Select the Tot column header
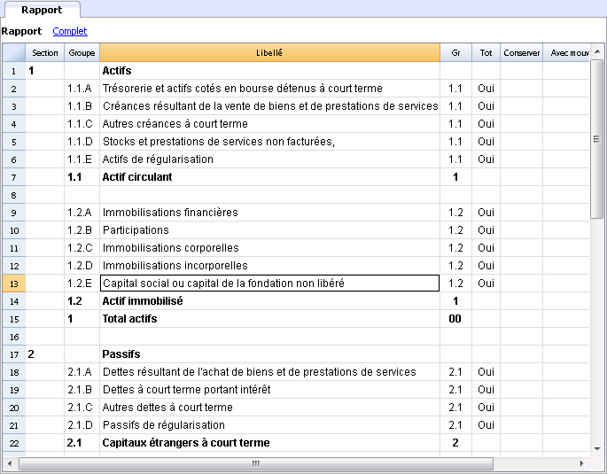607x474 pixels. (x=486, y=52)
